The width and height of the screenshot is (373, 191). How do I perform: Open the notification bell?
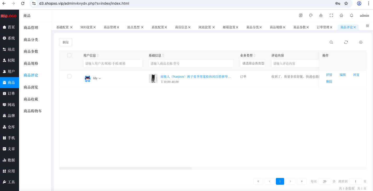[352, 15]
